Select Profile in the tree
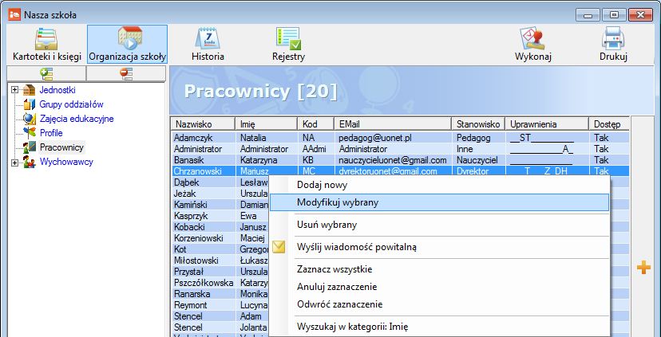 51,133
